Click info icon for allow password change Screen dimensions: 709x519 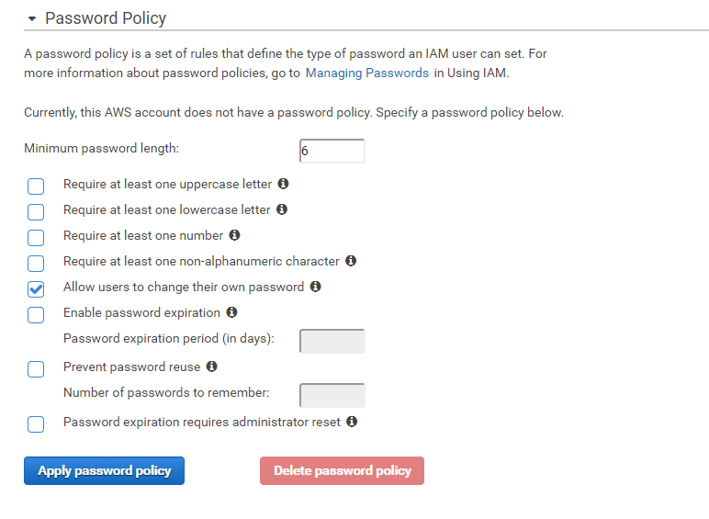(x=315, y=287)
